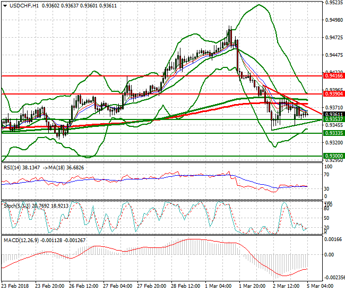Click the 0.94166 red price level label
Image resolution: width=345 pixels, height=292 pixels.
334,76
